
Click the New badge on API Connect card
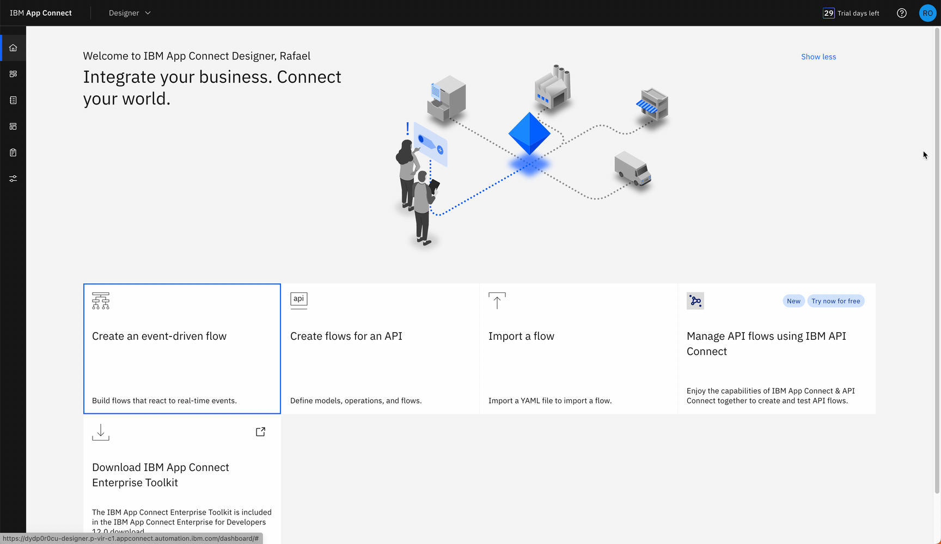[x=793, y=301]
